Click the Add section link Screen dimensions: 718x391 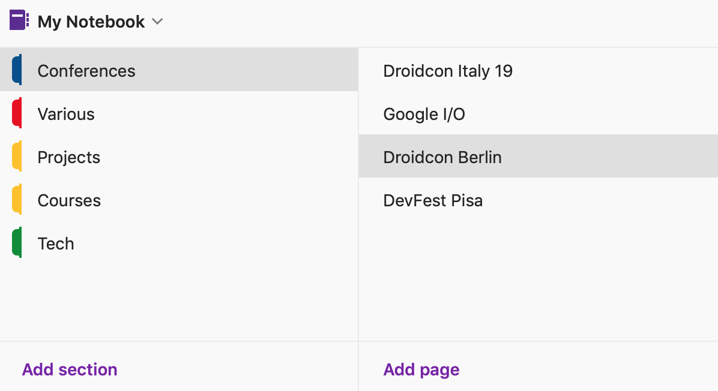pyautogui.click(x=70, y=369)
